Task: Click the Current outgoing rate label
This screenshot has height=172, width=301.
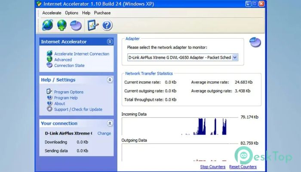Action: click(144, 91)
